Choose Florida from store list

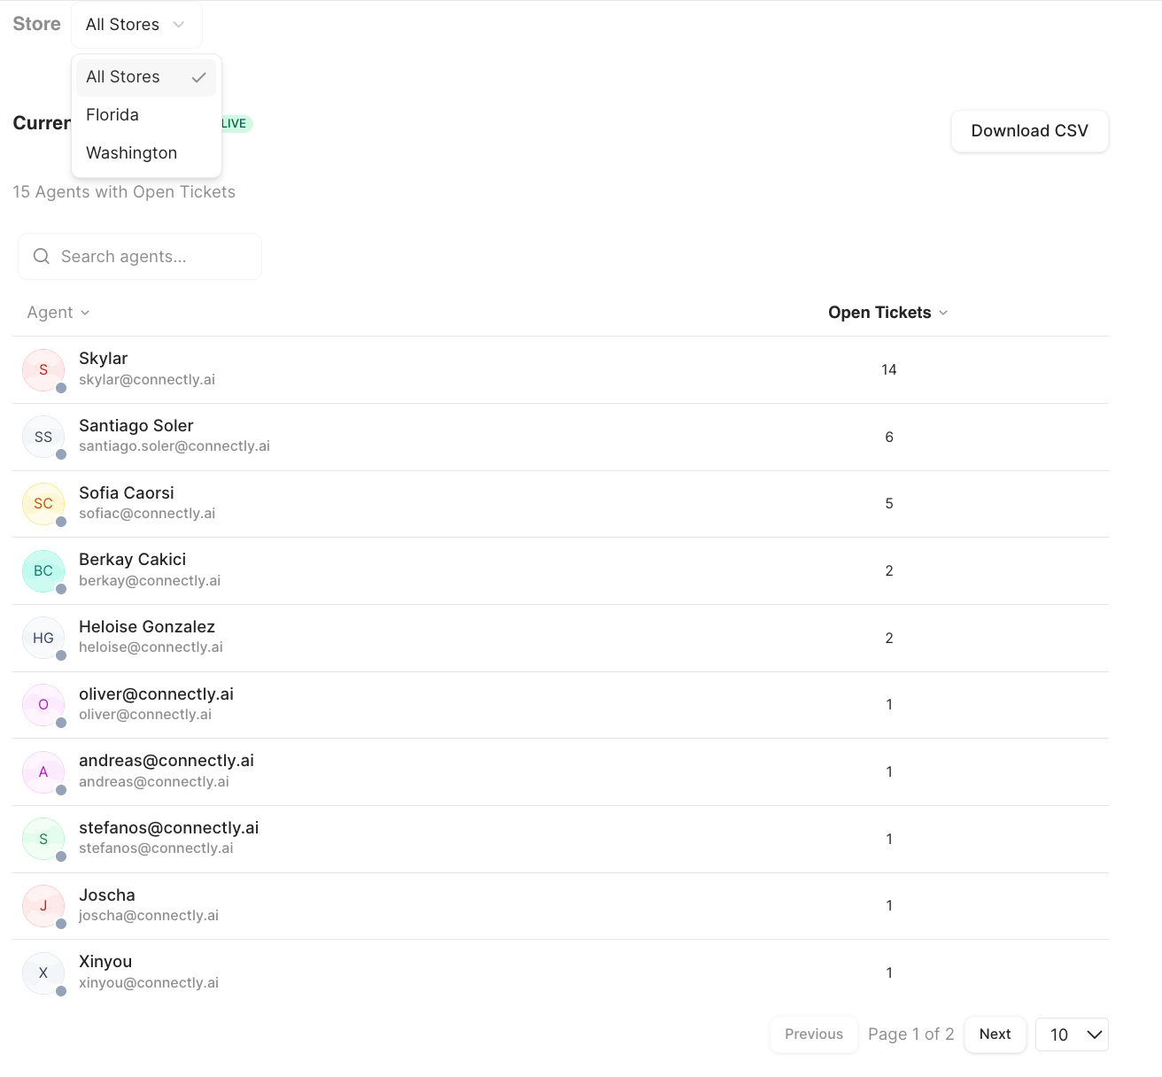pyautogui.click(x=146, y=115)
